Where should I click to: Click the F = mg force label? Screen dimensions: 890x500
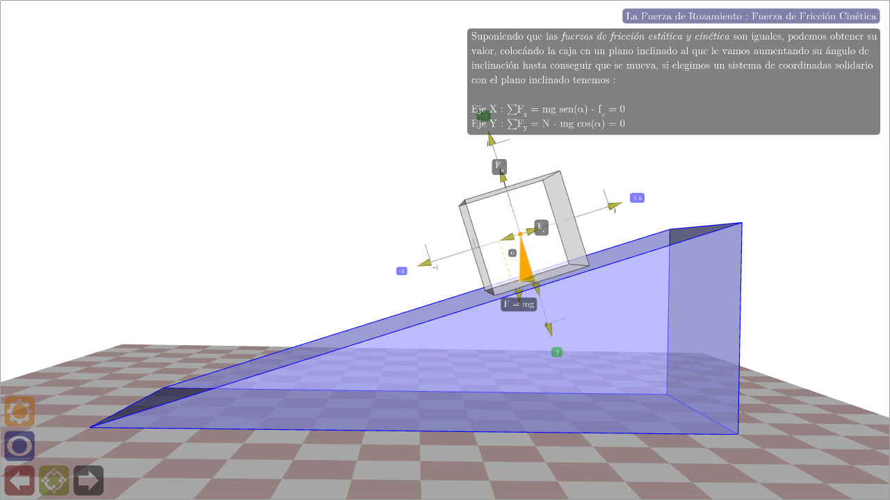(x=519, y=304)
